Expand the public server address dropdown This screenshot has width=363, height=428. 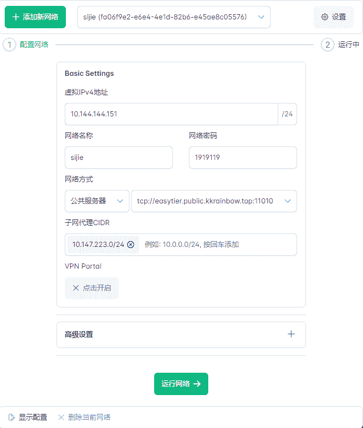[288, 201]
